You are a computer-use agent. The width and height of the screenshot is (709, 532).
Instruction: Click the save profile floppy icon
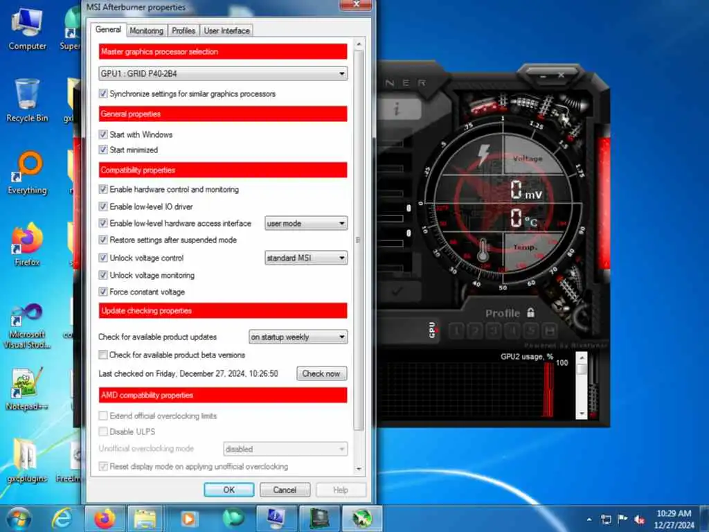click(x=549, y=331)
